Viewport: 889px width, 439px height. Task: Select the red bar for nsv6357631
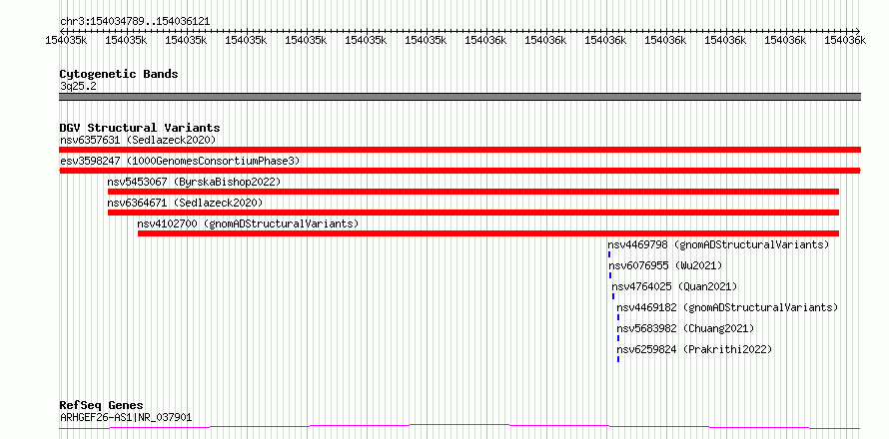[x=459, y=150]
